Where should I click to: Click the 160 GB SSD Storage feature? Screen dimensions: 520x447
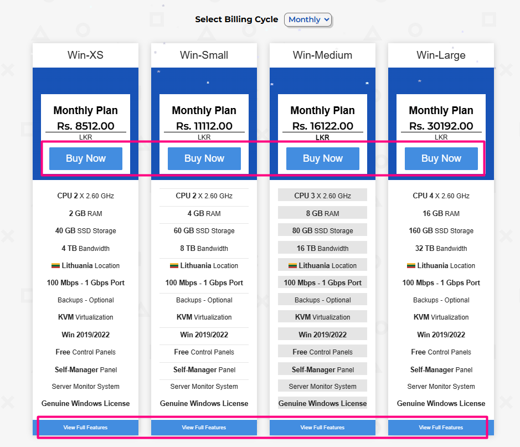pos(441,231)
